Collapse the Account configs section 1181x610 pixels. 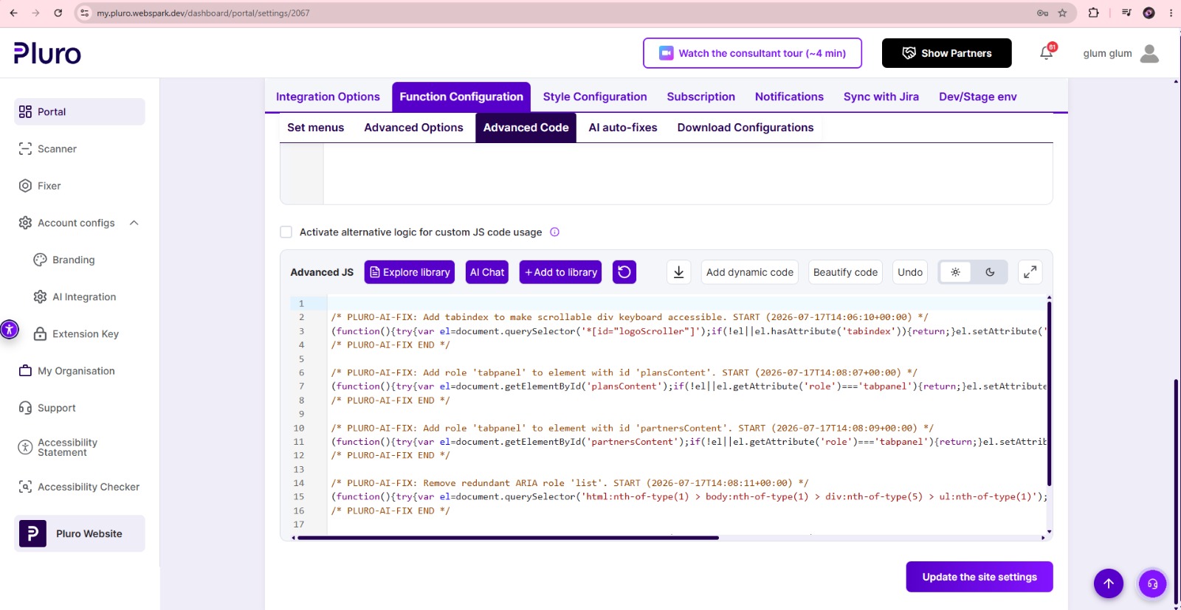point(134,223)
